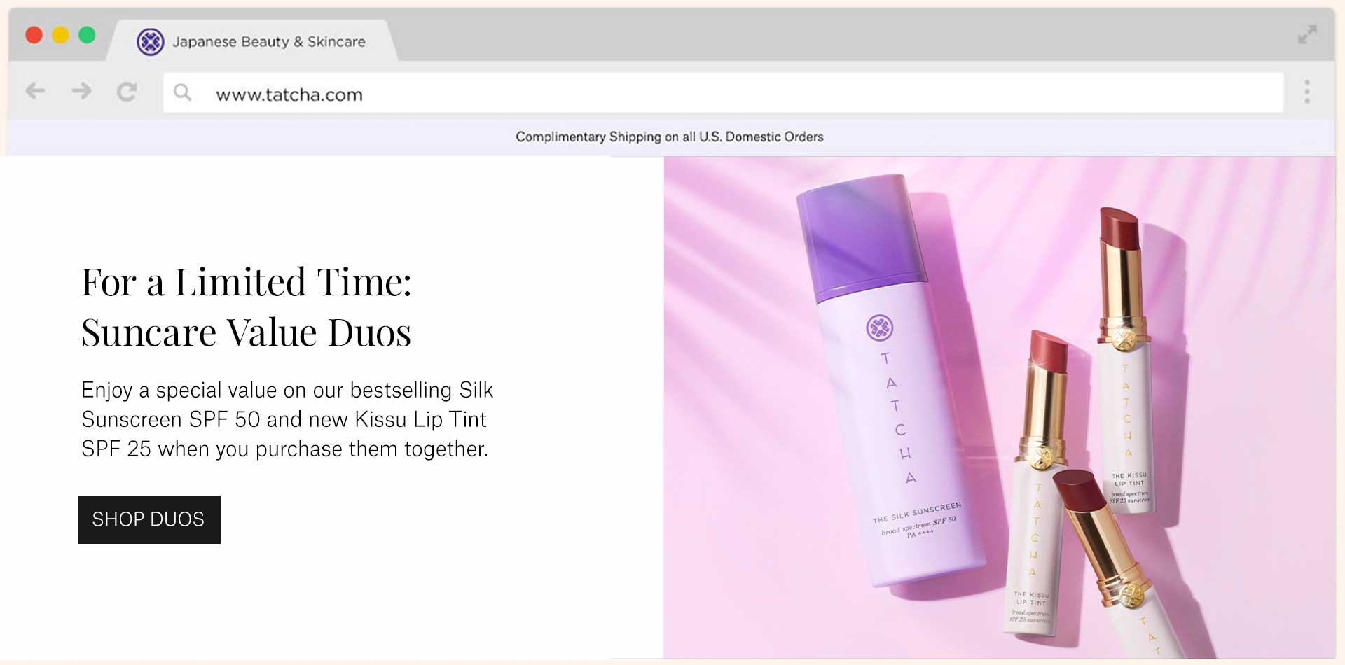The image size is (1345, 665).
Task: Select the Japanese Beauty & Skincare tab
Action: click(x=268, y=42)
